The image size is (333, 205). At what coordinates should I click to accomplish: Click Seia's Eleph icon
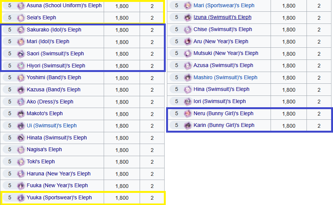click(x=21, y=18)
